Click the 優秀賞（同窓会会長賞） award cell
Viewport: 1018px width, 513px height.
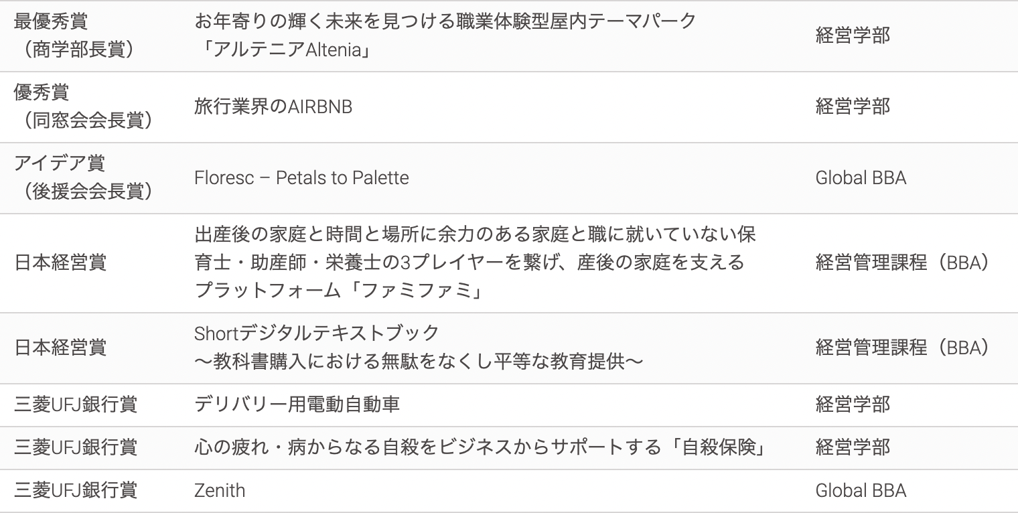[83, 106]
